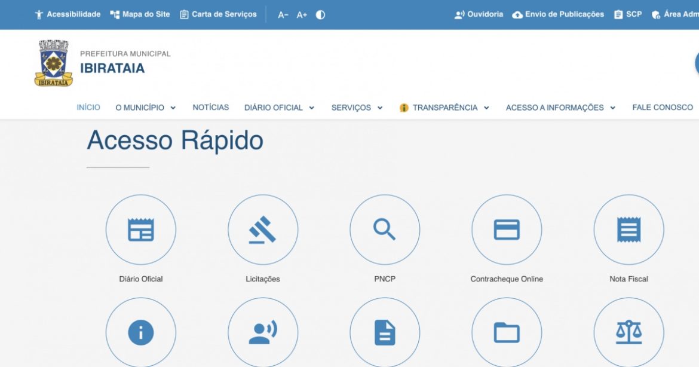Click the 'Contracheque Online' label
This screenshot has width=699, height=367.
507,279
